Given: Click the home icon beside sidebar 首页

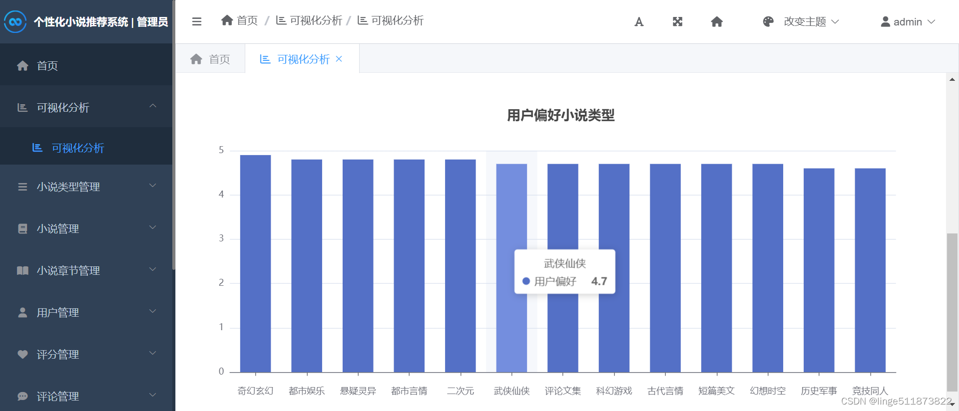Looking at the screenshot, I should 22,66.
